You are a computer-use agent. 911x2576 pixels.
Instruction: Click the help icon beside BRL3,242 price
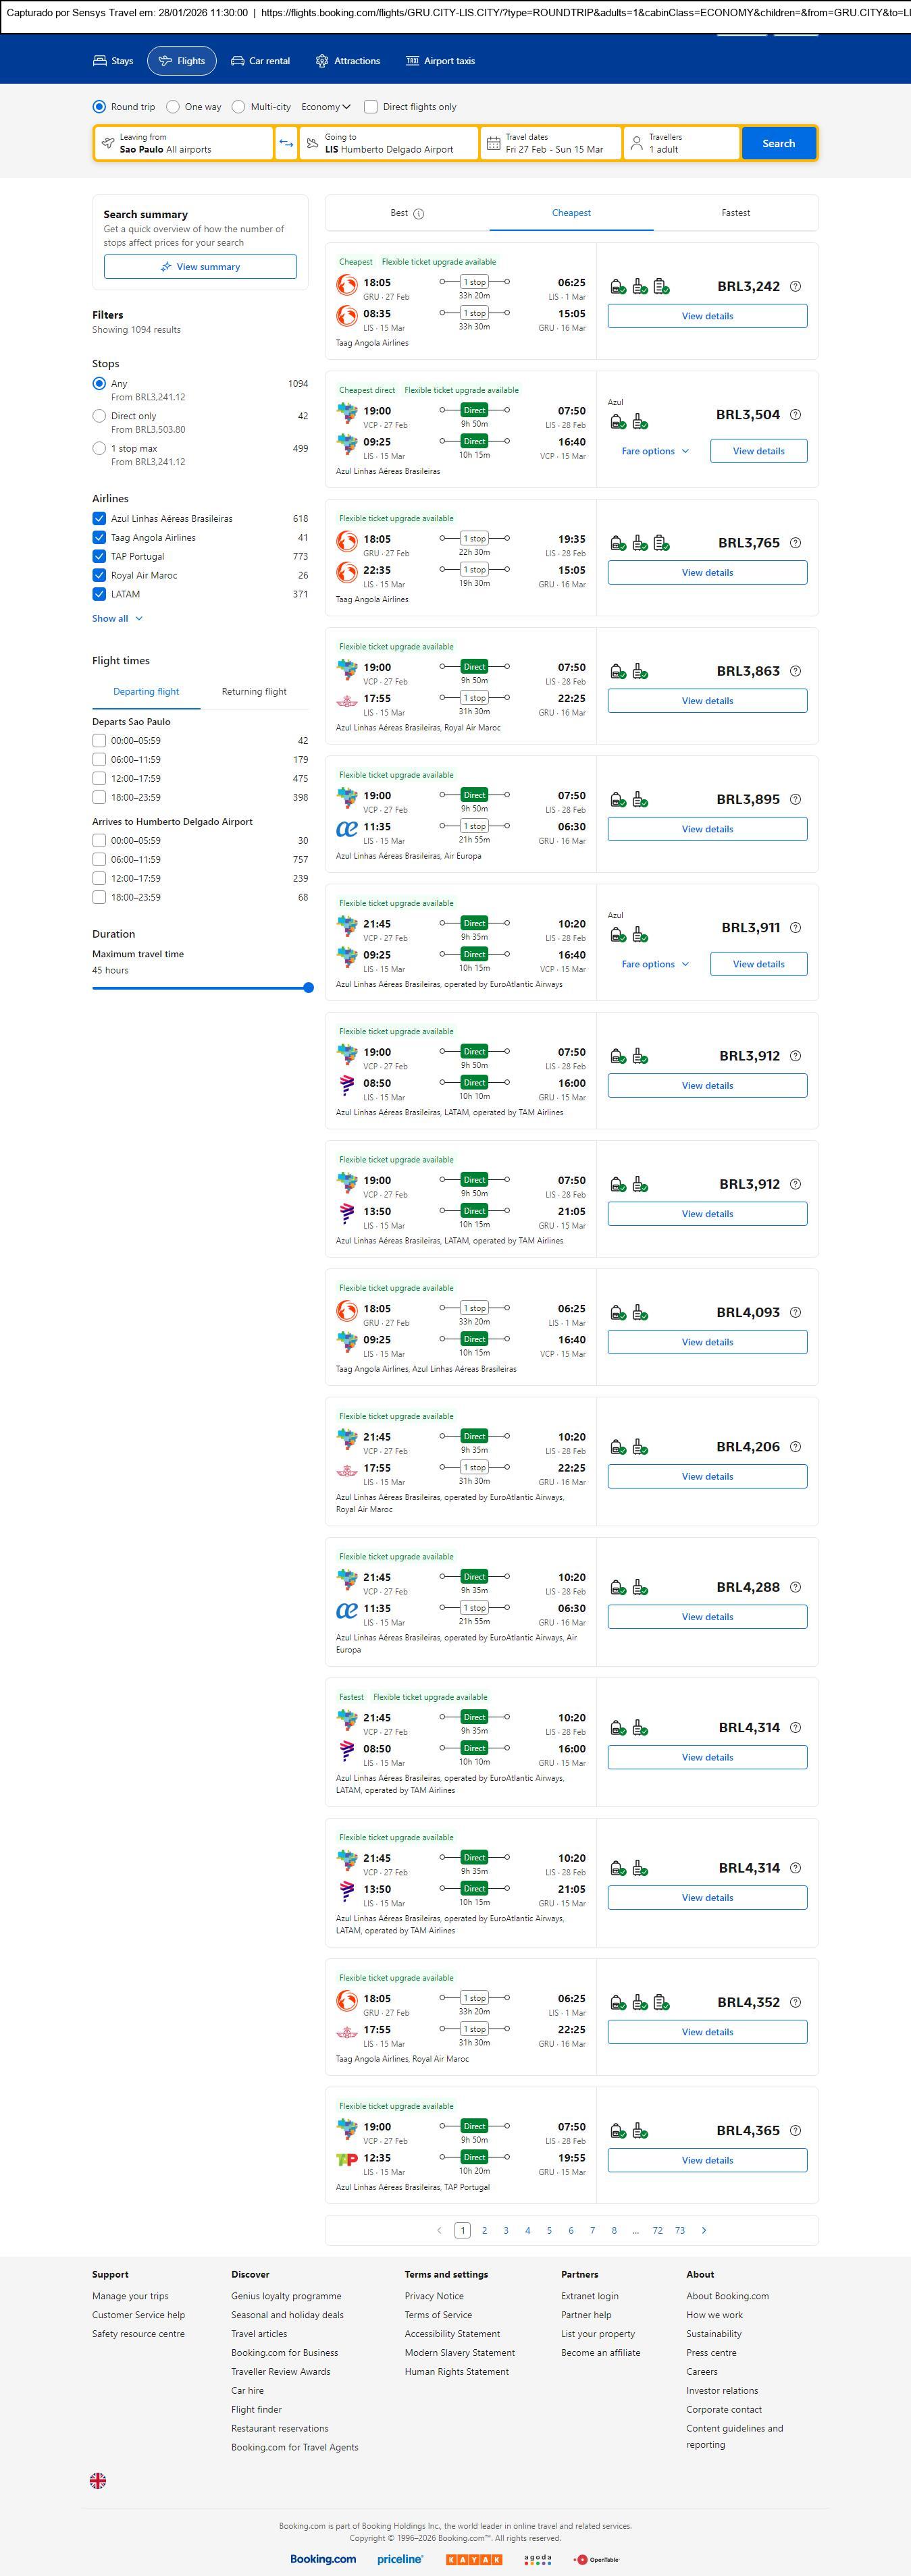coord(795,286)
